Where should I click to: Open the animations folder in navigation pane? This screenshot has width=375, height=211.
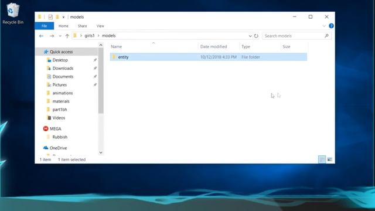click(x=63, y=93)
